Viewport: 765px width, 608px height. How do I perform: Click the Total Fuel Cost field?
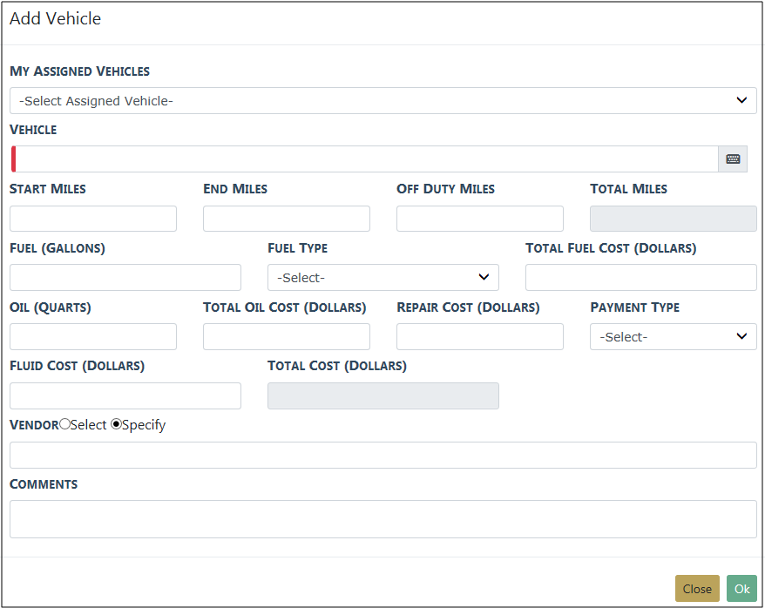pyautogui.click(x=640, y=278)
